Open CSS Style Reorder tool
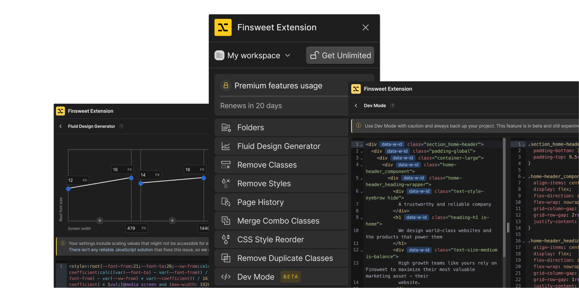This screenshot has height=288, width=579. pyautogui.click(x=281, y=239)
